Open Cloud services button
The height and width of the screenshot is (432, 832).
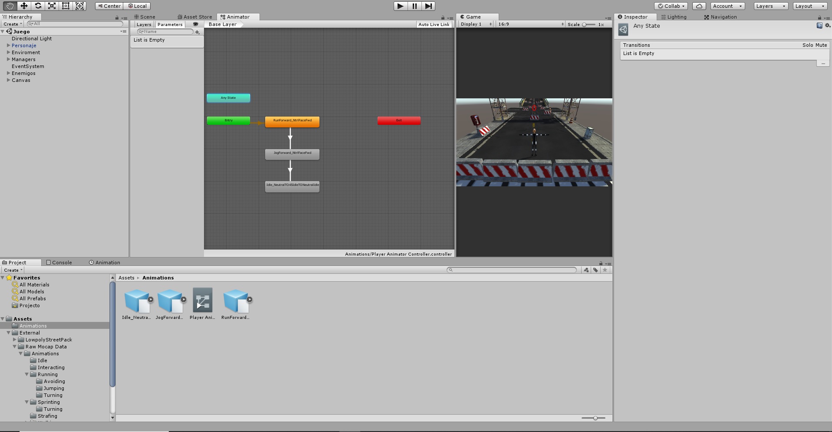click(699, 6)
